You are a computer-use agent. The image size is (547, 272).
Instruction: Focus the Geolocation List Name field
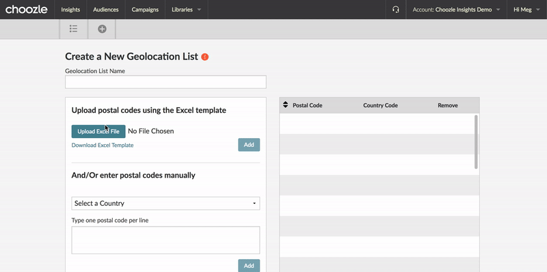165,82
